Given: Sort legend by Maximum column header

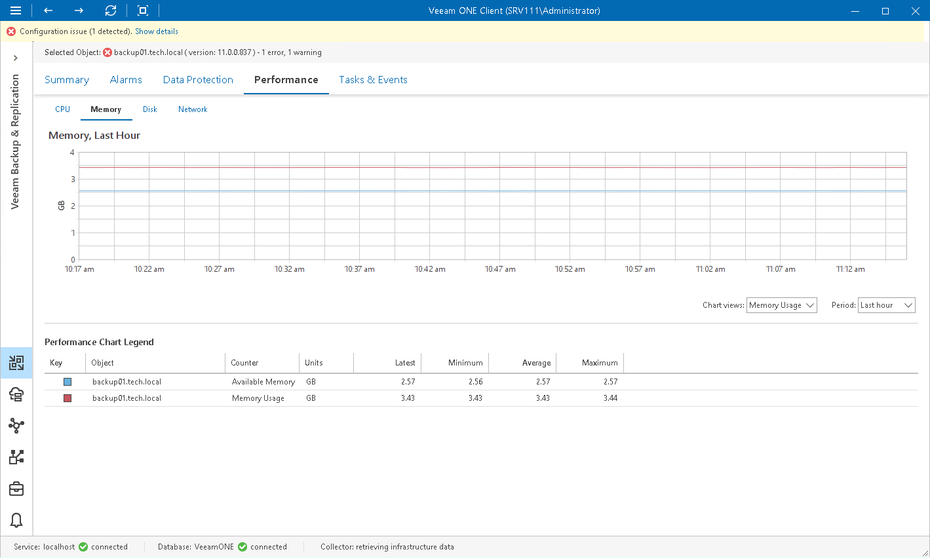Looking at the screenshot, I should pyautogui.click(x=590, y=363).
